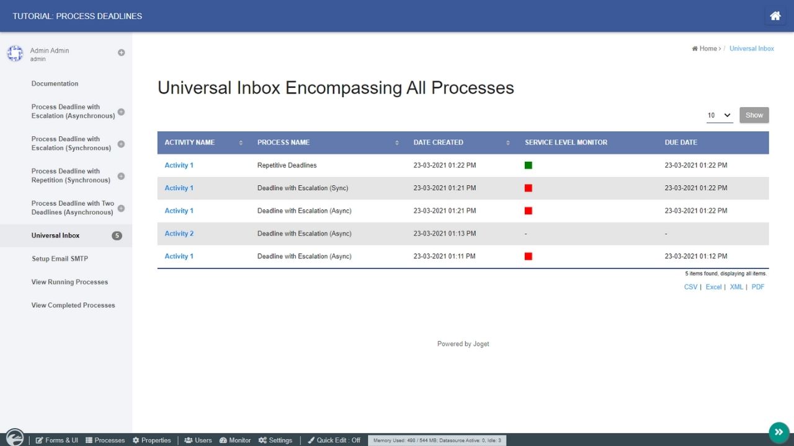Toggle Quick Edit mode
Screen dimensions: 794x446
click(334, 440)
